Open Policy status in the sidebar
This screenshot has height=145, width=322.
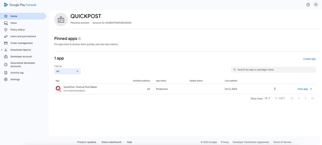[18, 30]
